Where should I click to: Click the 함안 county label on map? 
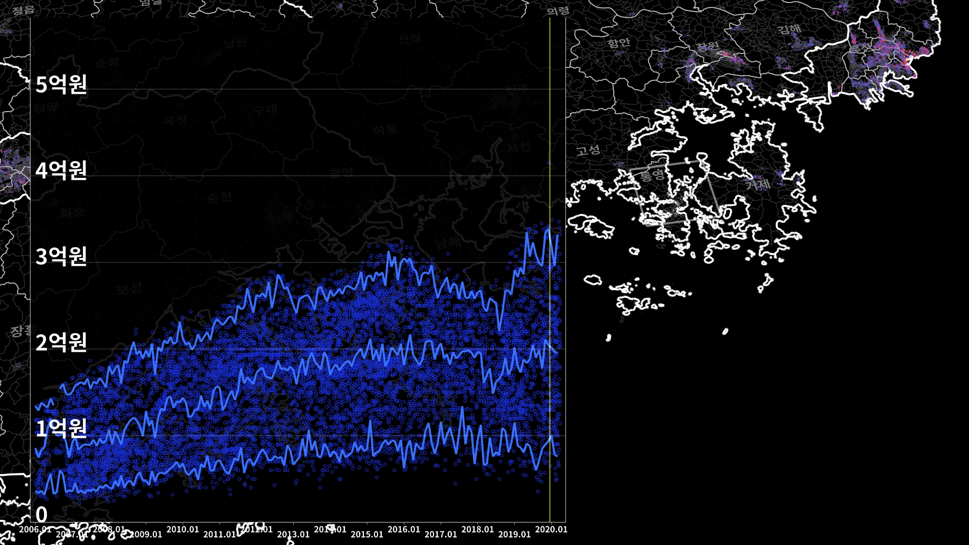[x=619, y=43]
